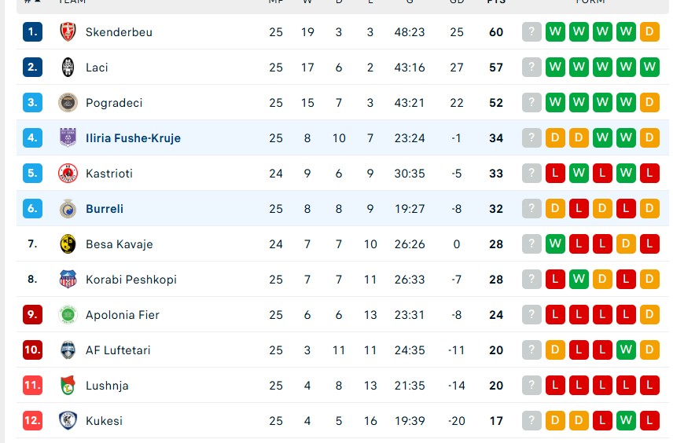Click Skenderbeu's upcoming match question-mark badge

pos(532,32)
